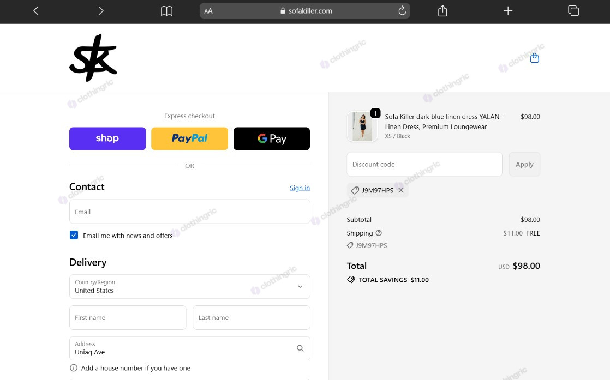Click the total savings tag icon
The width and height of the screenshot is (610, 380).
pyautogui.click(x=351, y=279)
